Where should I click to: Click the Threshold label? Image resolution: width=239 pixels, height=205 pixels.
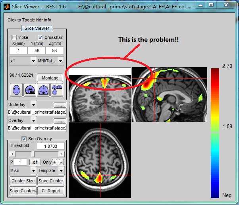(19, 145)
